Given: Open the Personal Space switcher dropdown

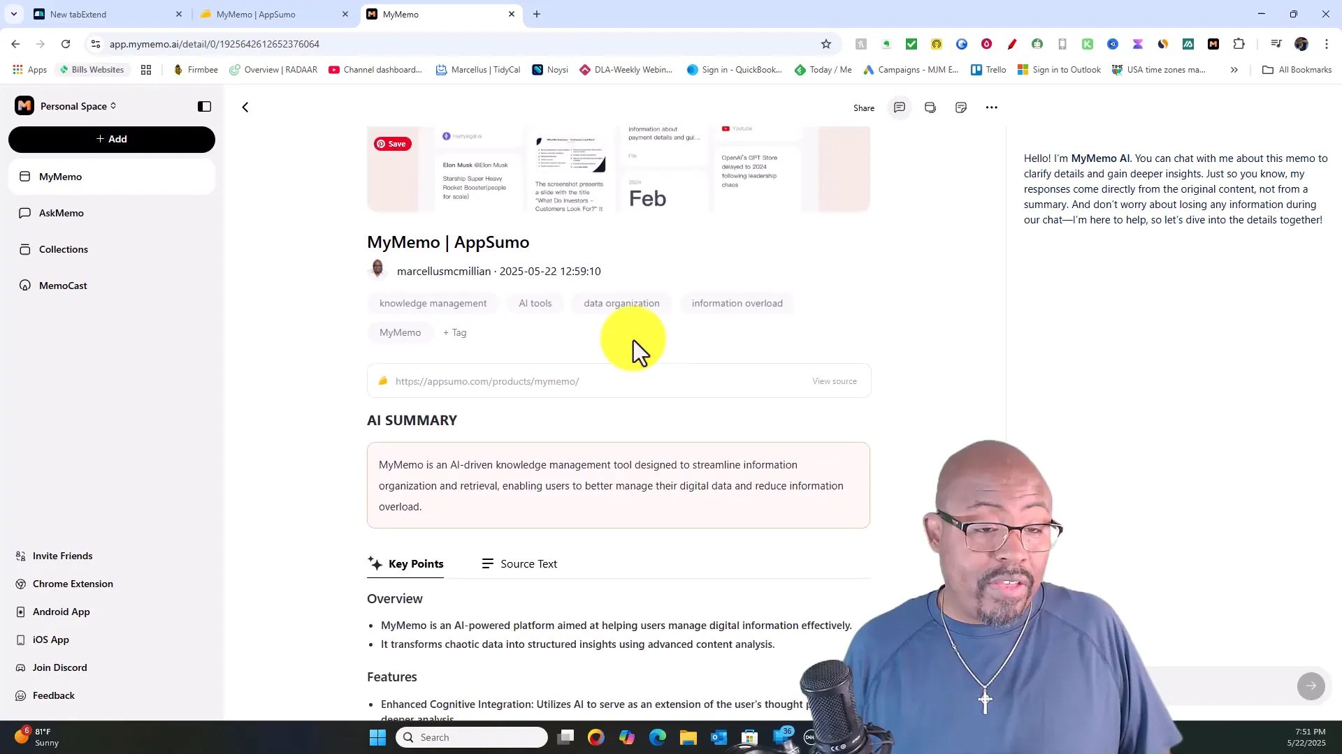Looking at the screenshot, I should click(x=78, y=106).
